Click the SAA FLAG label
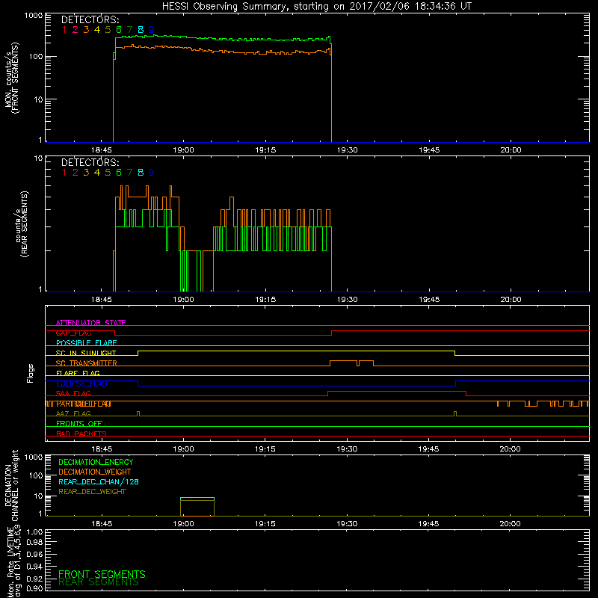Image resolution: width=598 pixels, height=598 pixels. 73,393
